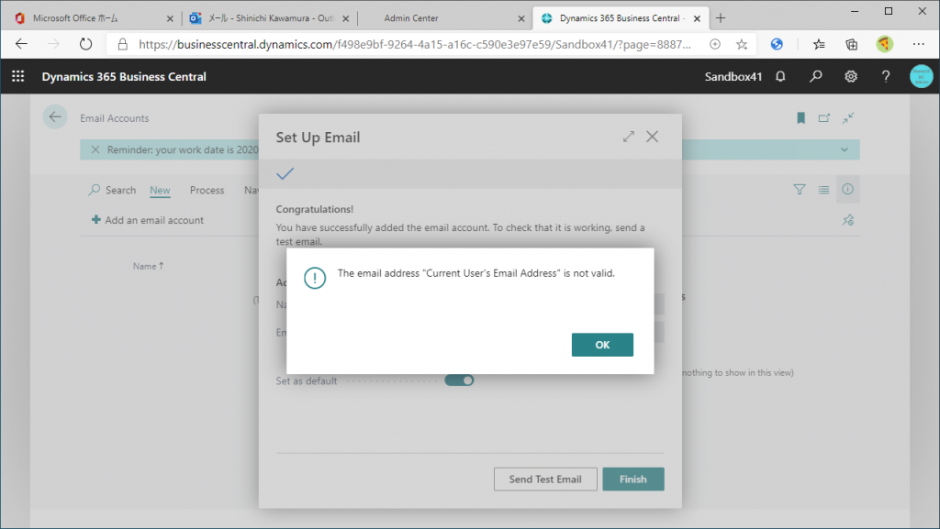Click Search in the Email Accounts action bar

pyautogui.click(x=112, y=190)
